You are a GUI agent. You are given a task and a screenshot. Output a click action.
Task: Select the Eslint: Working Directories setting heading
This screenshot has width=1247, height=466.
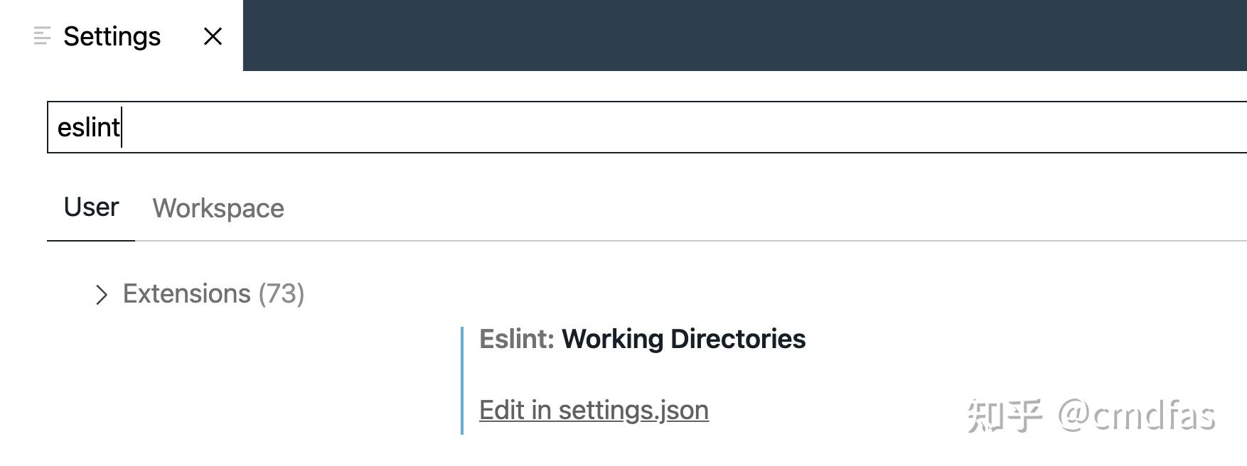642,339
